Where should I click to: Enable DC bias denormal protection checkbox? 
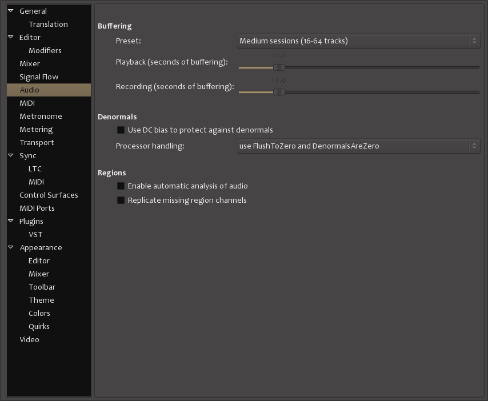[x=121, y=130]
